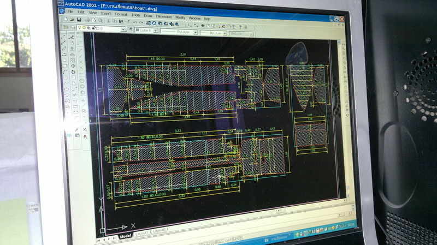
Task: Open the Window menu
Action: coord(194,18)
